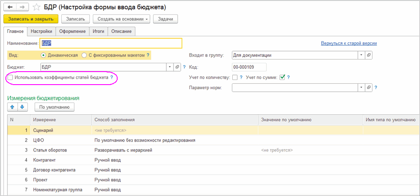Image resolution: width=420 pixels, height=196 pixels.
Task: Uncheck the Учет по сумме checkbox
Action: [x=282, y=77]
